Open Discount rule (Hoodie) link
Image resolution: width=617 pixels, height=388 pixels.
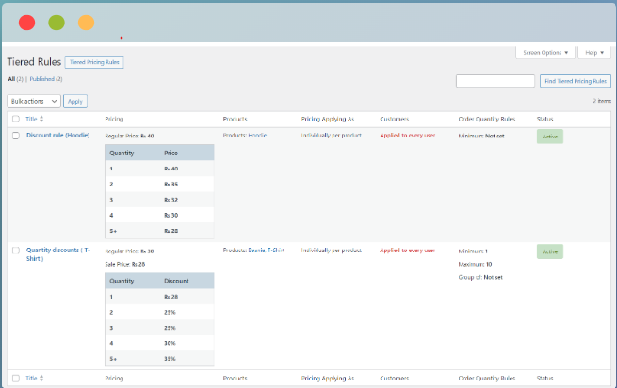pyautogui.click(x=57, y=135)
